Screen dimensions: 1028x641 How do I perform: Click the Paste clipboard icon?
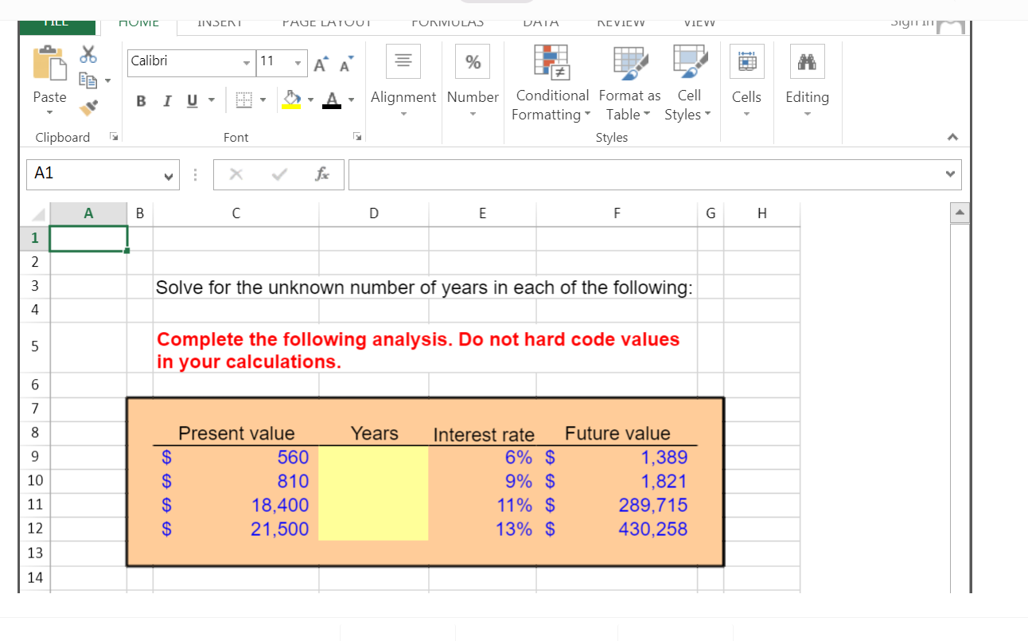(x=49, y=64)
